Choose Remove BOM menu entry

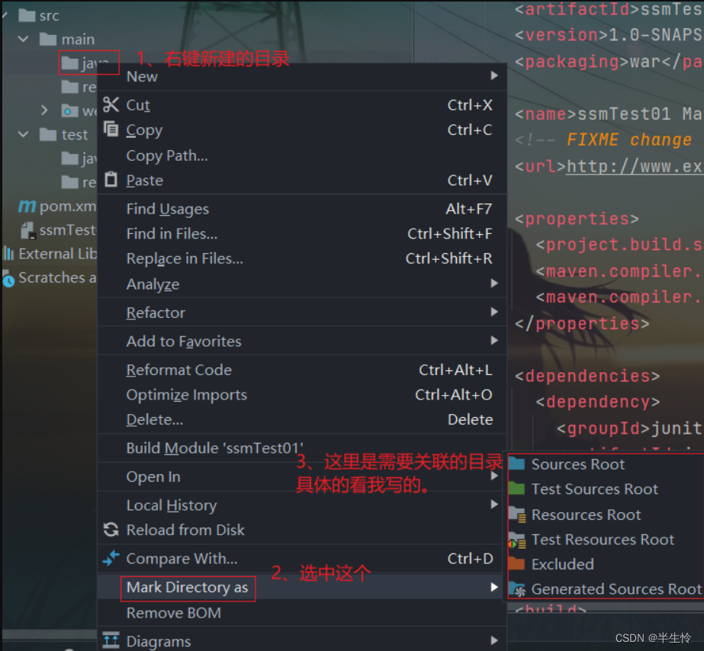302,612
